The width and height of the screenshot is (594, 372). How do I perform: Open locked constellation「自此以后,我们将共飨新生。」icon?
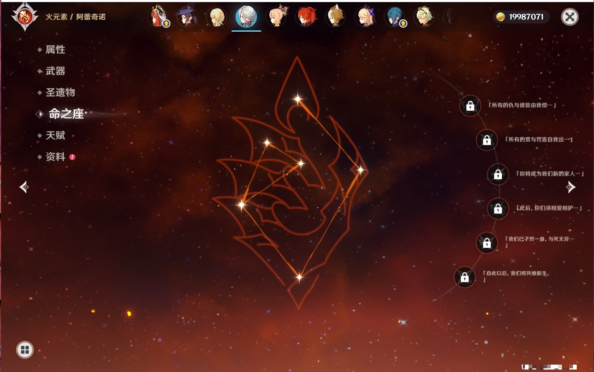tap(465, 277)
